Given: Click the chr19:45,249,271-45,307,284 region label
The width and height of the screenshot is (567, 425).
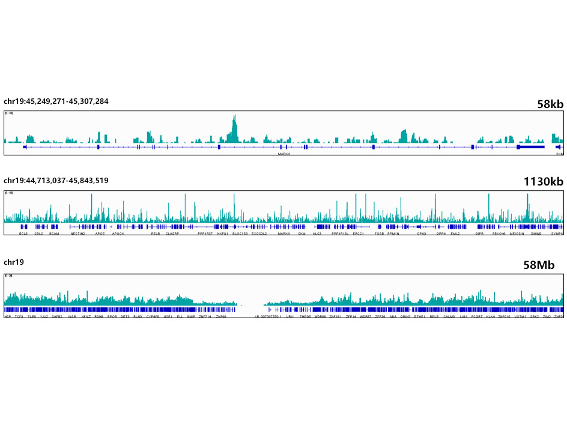Looking at the screenshot, I should (x=56, y=101).
